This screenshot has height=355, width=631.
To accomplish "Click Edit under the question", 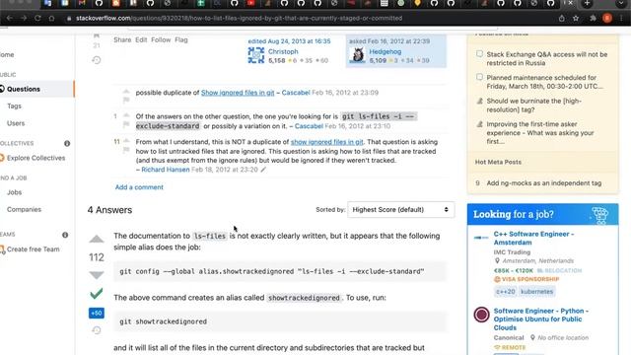I will [x=141, y=39].
